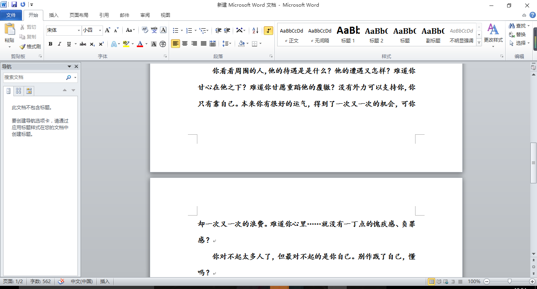
Task: Apply the Heading 1 (标题 1) style
Action: tap(348, 35)
